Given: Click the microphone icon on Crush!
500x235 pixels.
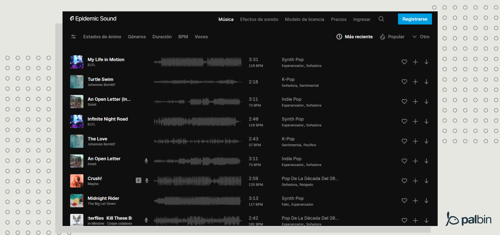Looking at the screenshot, I should point(147,180).
